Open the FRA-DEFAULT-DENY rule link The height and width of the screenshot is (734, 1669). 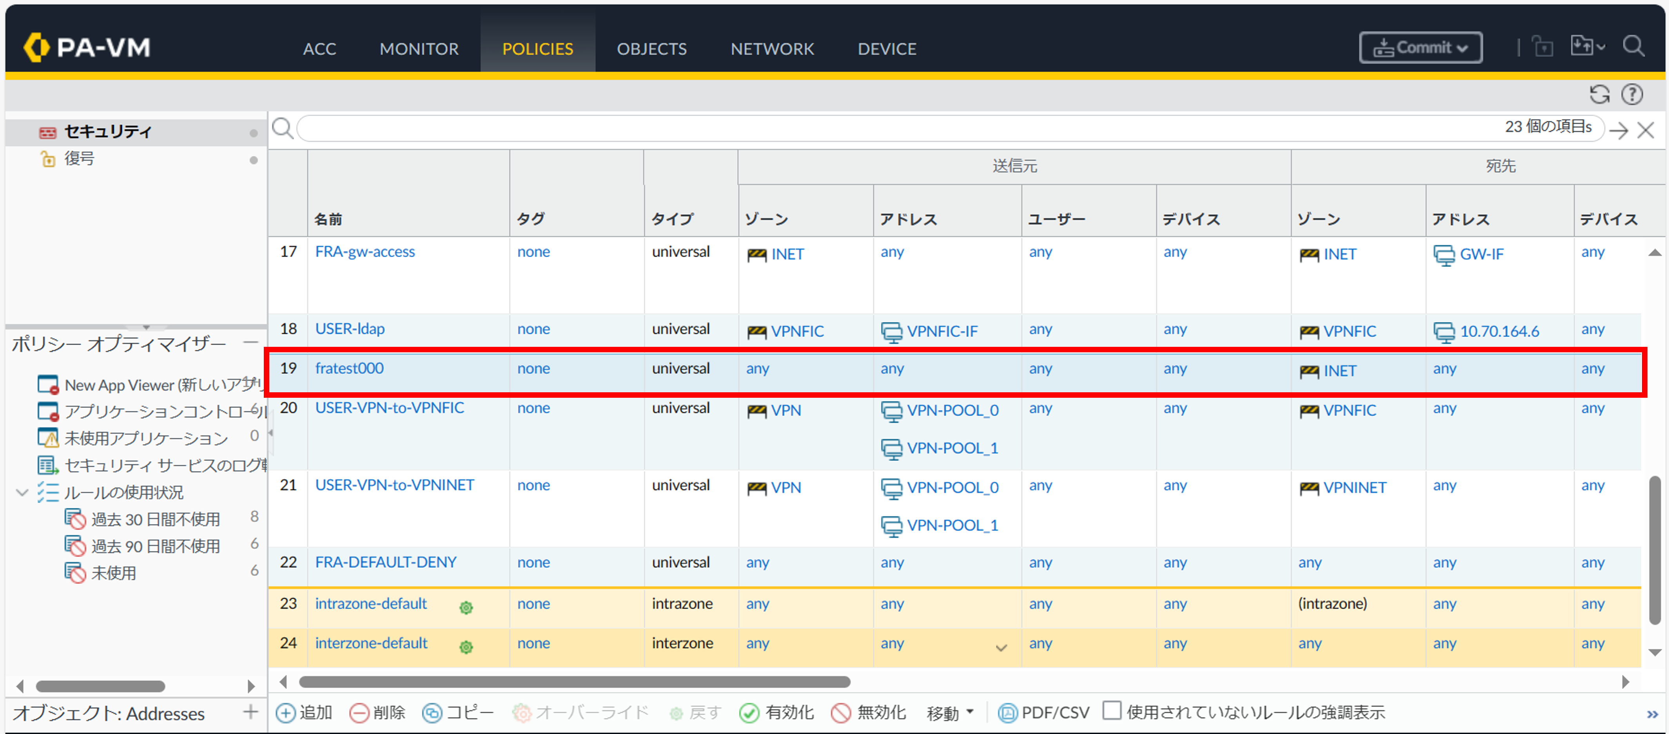click(386, 562)
